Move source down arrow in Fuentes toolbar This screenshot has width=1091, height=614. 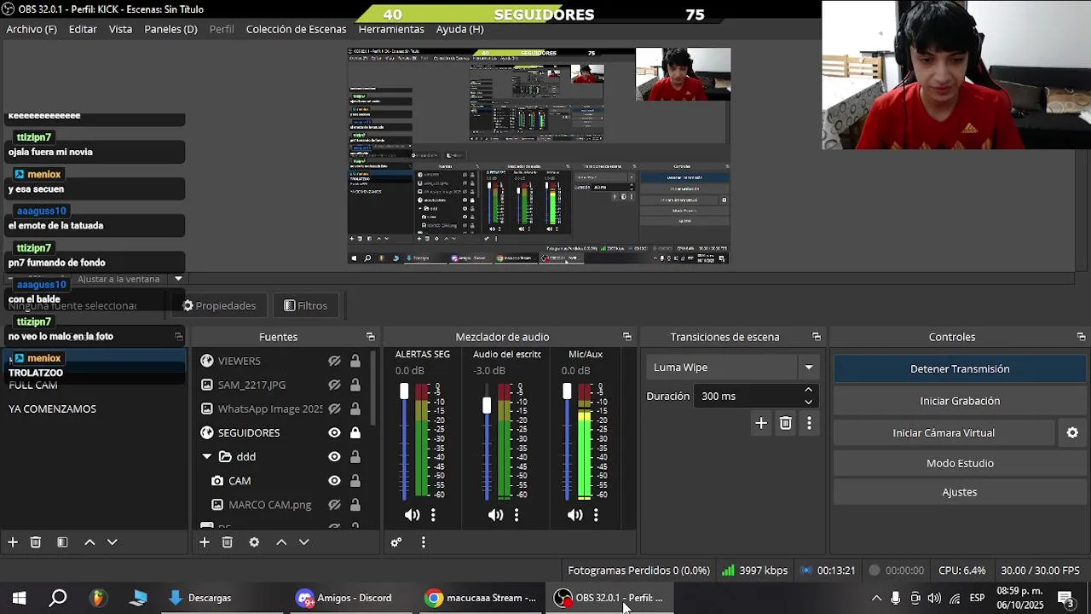pos(303,542)
